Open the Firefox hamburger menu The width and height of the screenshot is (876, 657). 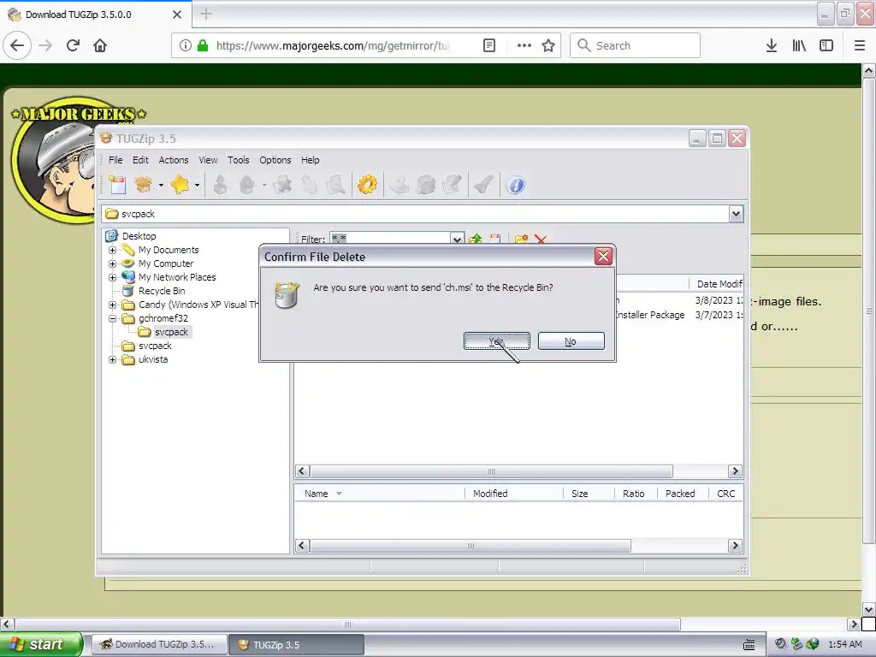[860, 46]
